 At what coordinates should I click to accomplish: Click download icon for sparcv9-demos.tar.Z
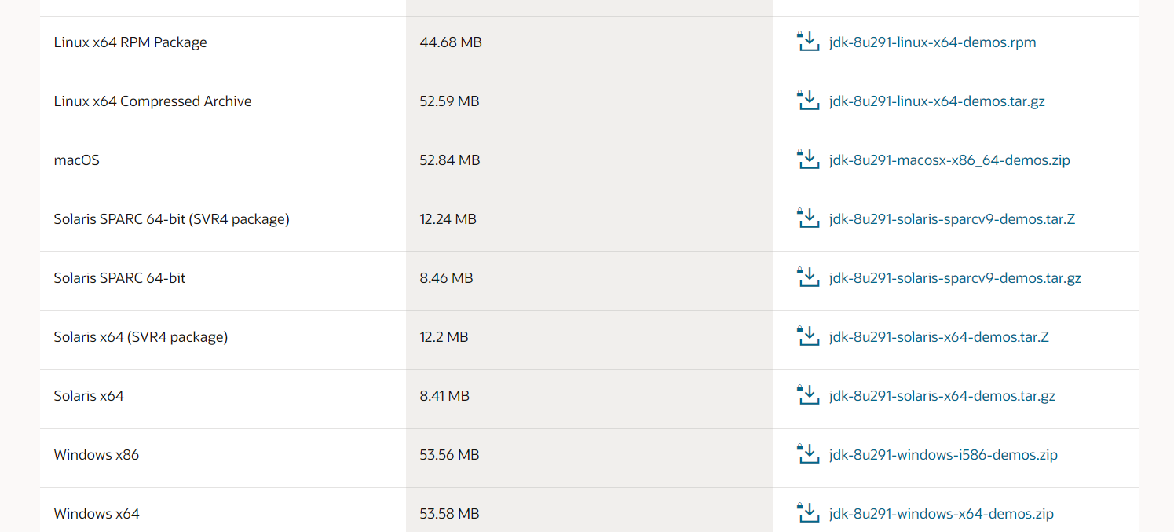click(808, 218)
